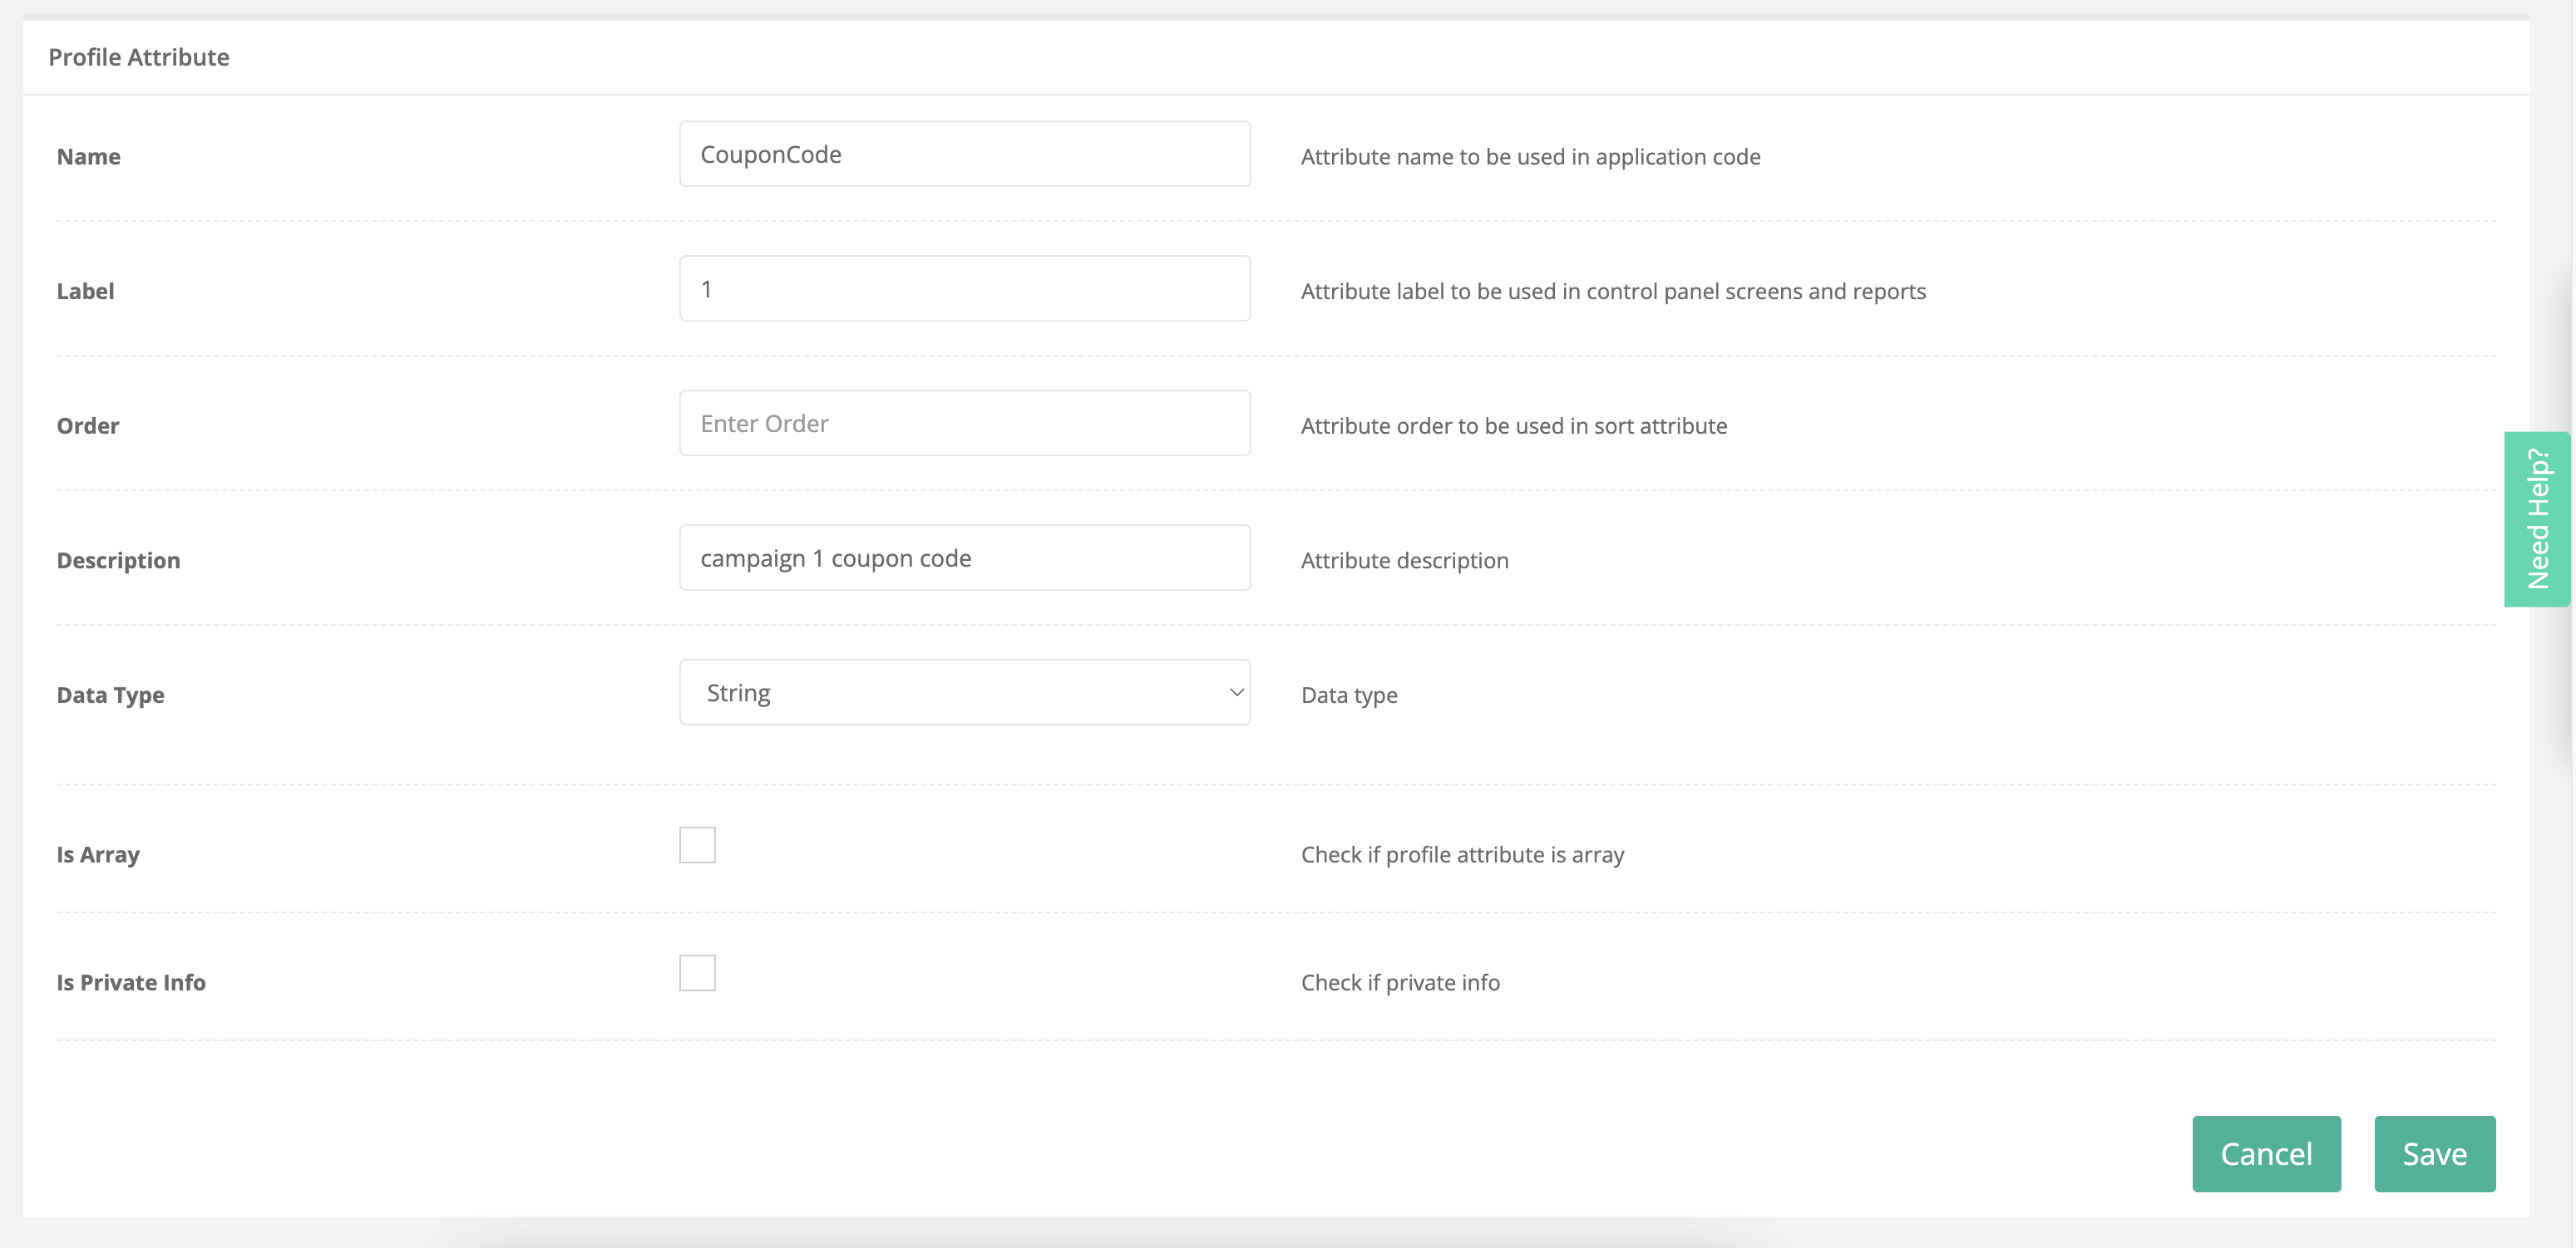Click the Is Array label text

point(98,855)
